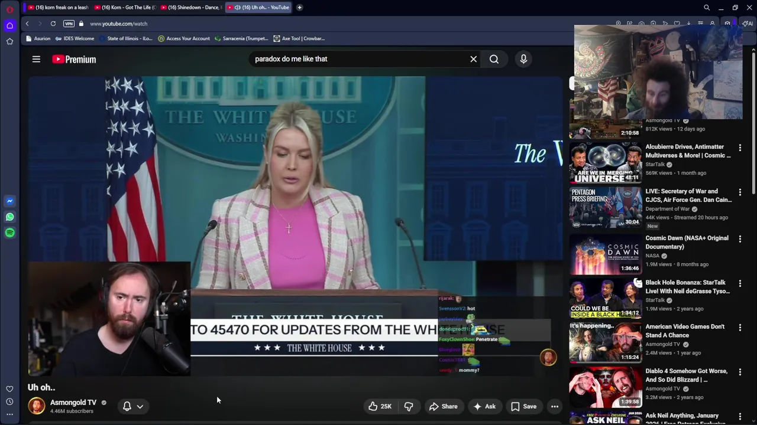Open Opera sidebar home button
The image size is (757, 425).
(x=9, y=25)
